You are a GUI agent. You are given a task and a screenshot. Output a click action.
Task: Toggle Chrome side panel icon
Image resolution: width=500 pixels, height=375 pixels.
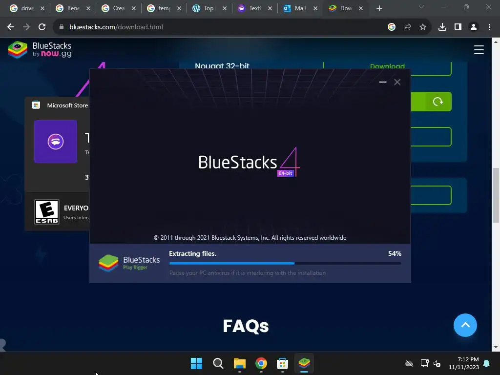tap(458, 27)
